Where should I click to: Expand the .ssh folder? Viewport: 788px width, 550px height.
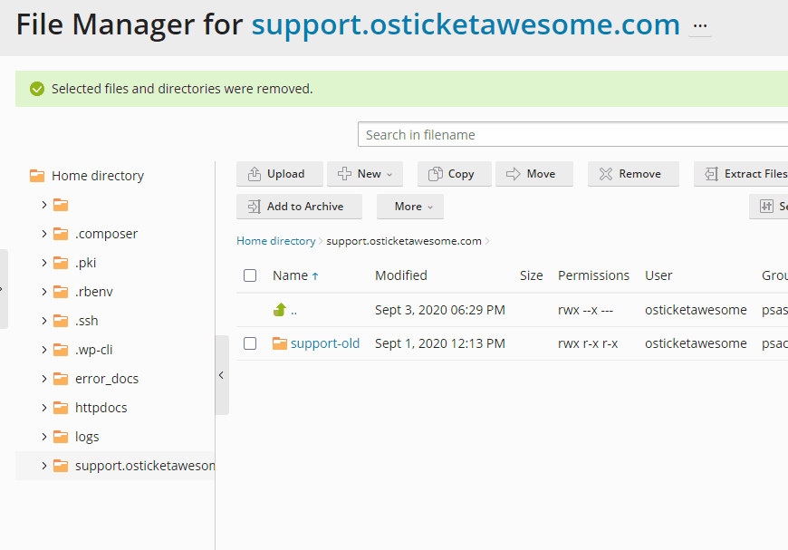tap(44, 321)
